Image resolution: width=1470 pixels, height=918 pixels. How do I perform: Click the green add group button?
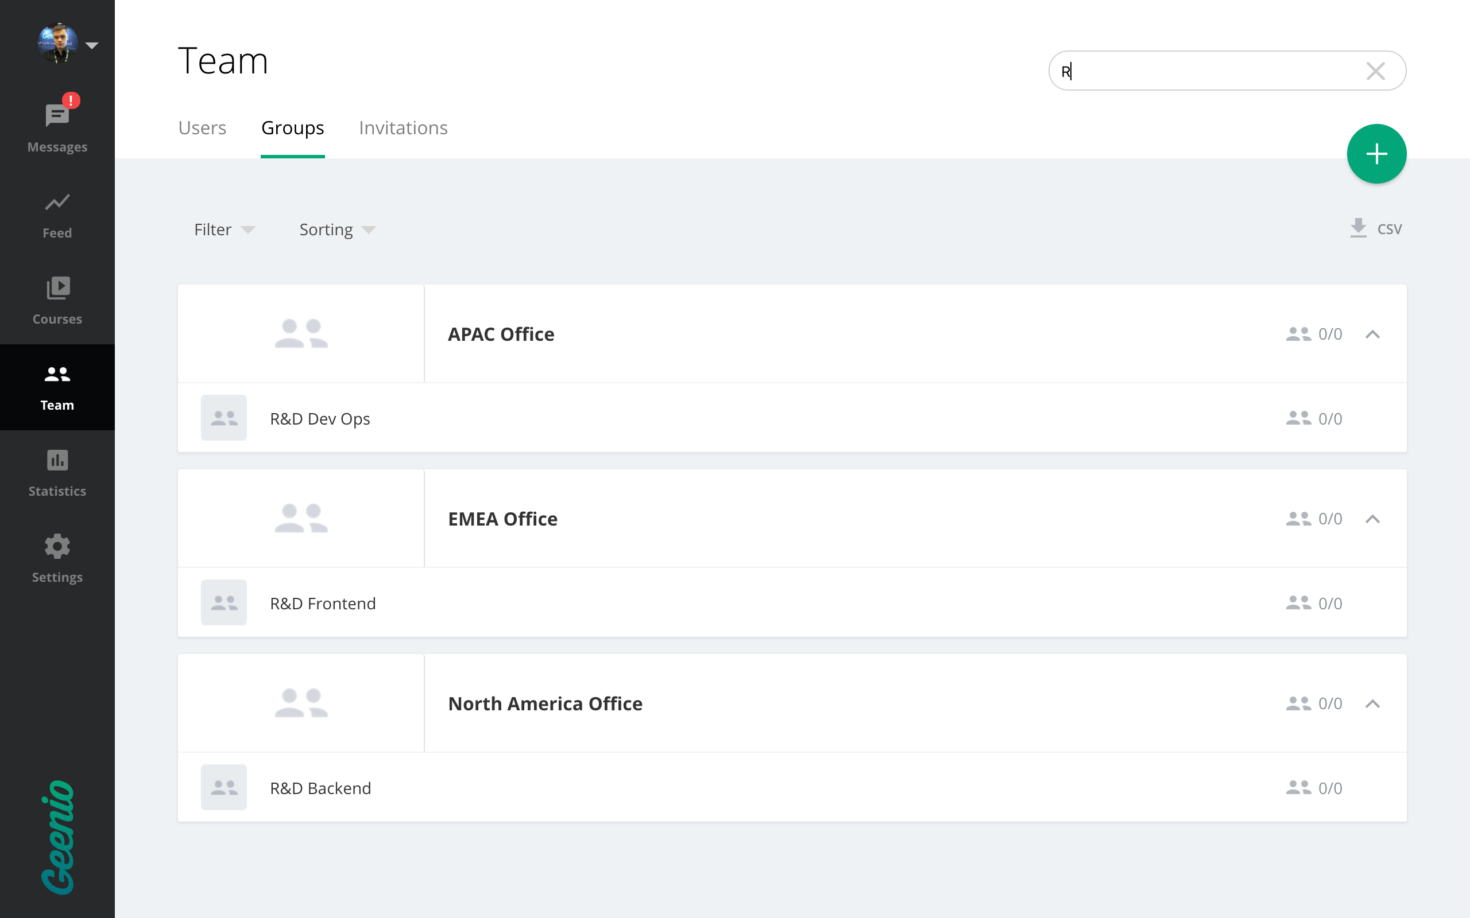(x=1376, y=154)
